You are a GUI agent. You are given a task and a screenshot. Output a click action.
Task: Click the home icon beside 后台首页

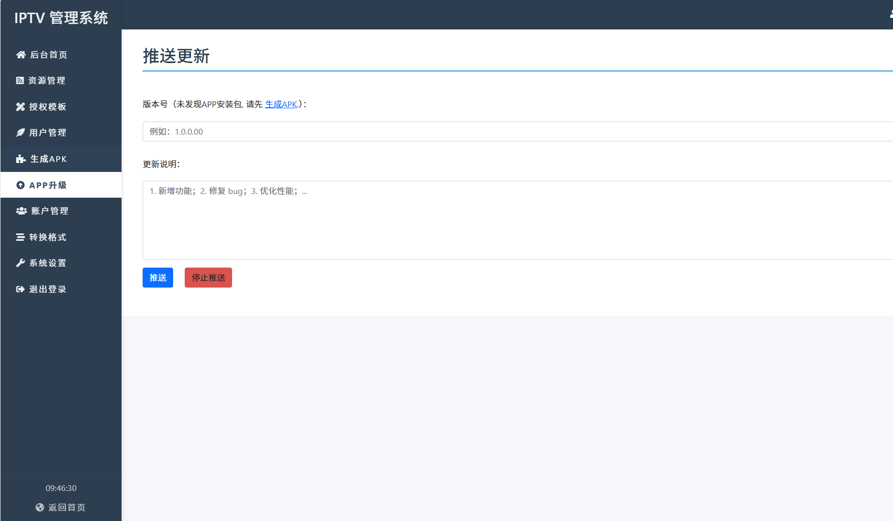pos(21,54)
